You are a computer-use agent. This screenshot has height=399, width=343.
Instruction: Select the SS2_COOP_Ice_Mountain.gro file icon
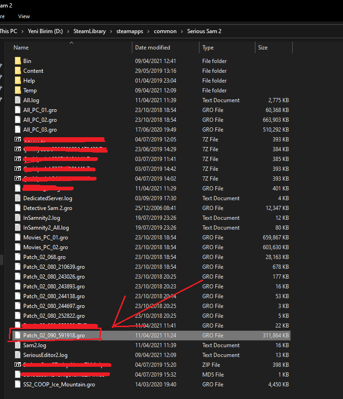tap(18, 385)
